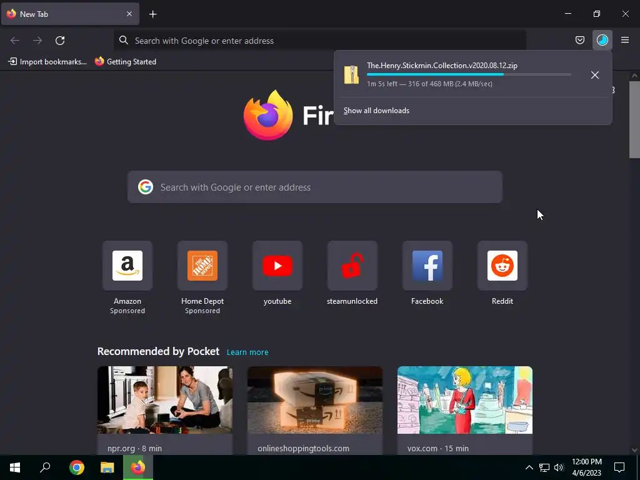Click the scrollbar down arrow
The image size is (640, 480).
tap(634, 450)
